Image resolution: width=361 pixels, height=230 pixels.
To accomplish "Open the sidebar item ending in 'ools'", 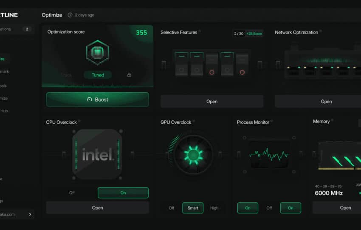I will tap(3, 86).
